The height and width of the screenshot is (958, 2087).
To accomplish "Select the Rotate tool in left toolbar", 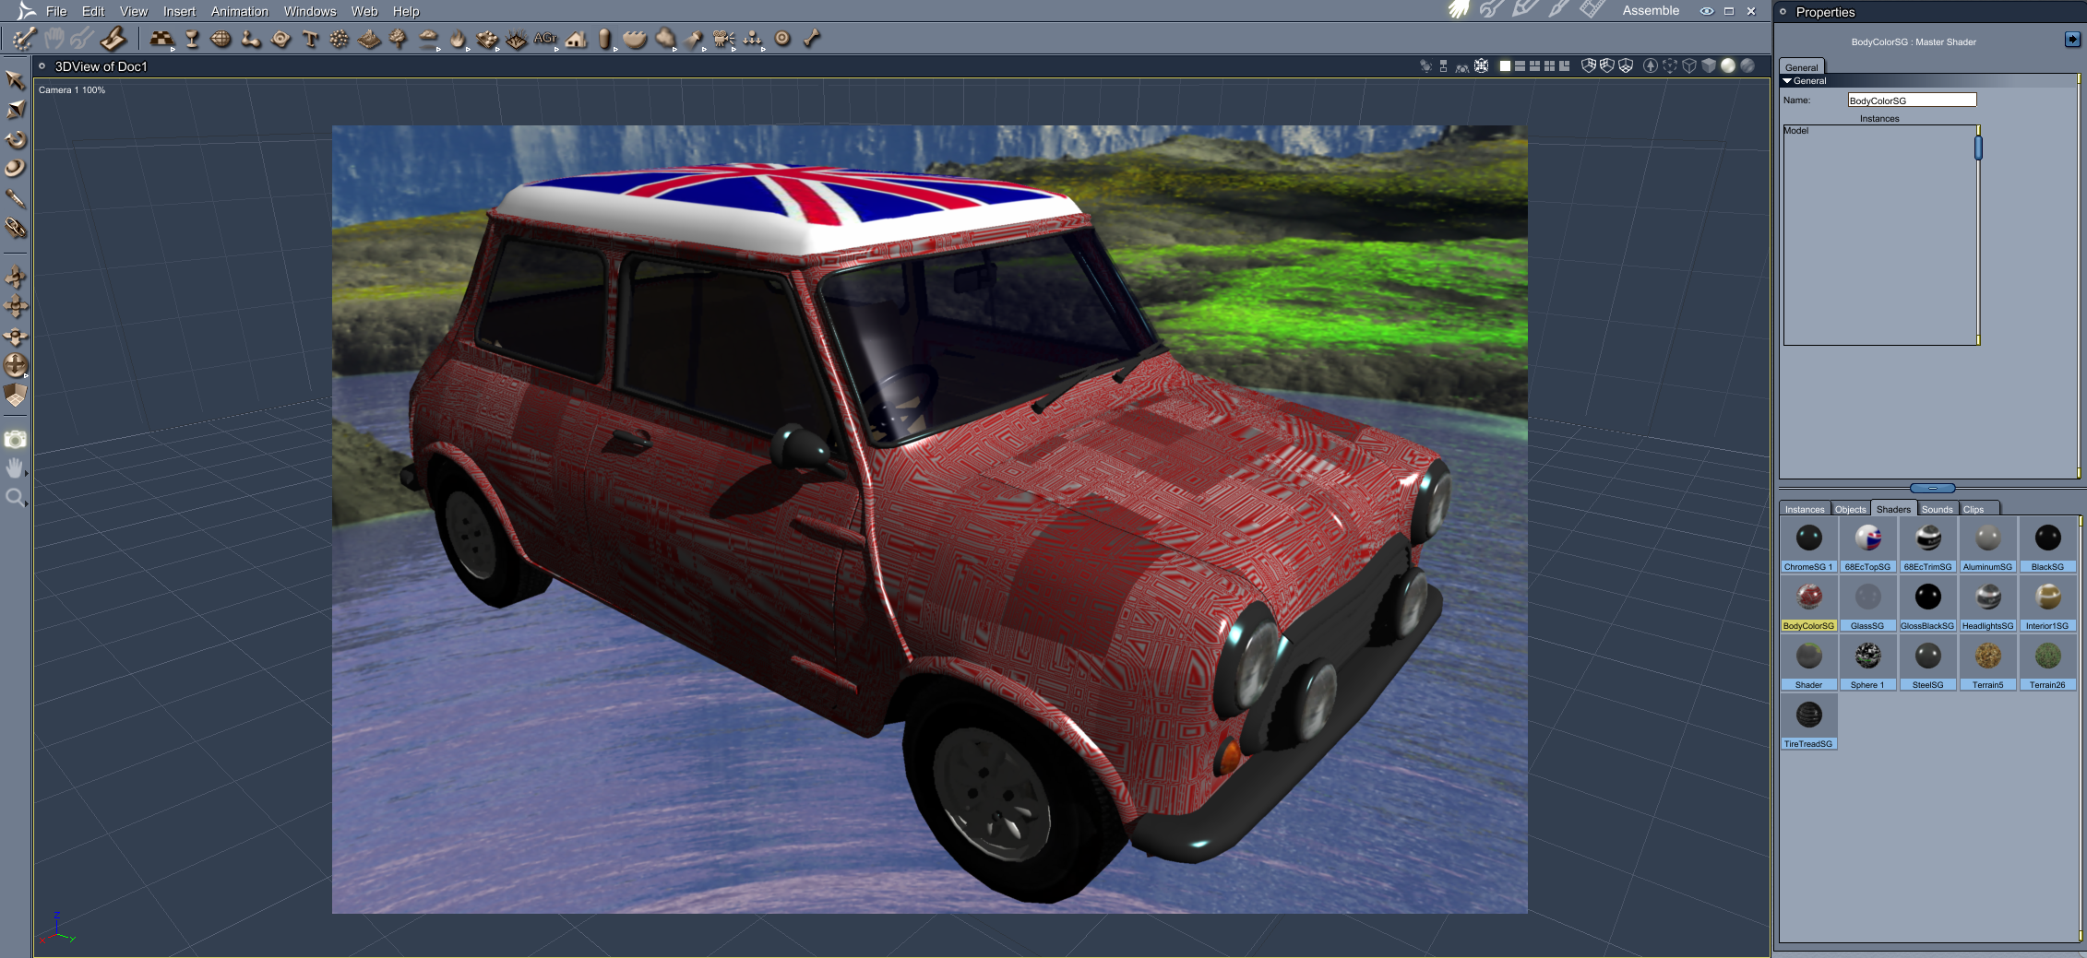I will click(16, 139).
